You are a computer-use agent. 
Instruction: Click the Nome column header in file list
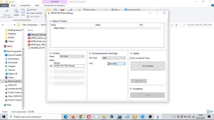30,30
